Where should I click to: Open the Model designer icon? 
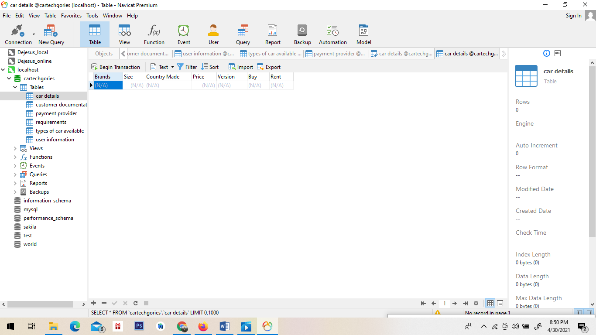click(x=363, y=34)
